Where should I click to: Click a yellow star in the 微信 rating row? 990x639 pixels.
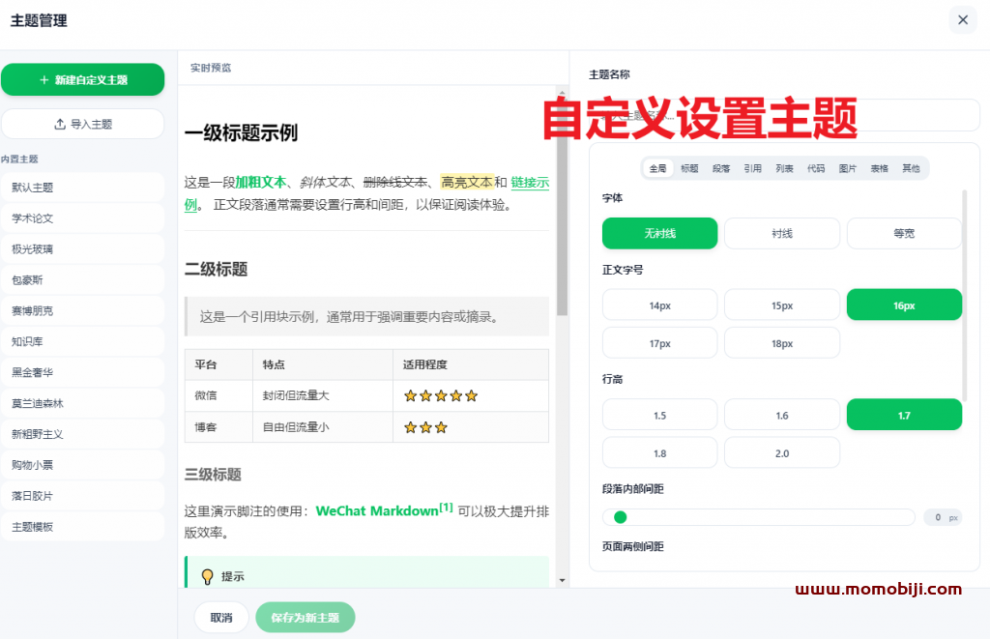pyautogui.click(x=411, y=395)
